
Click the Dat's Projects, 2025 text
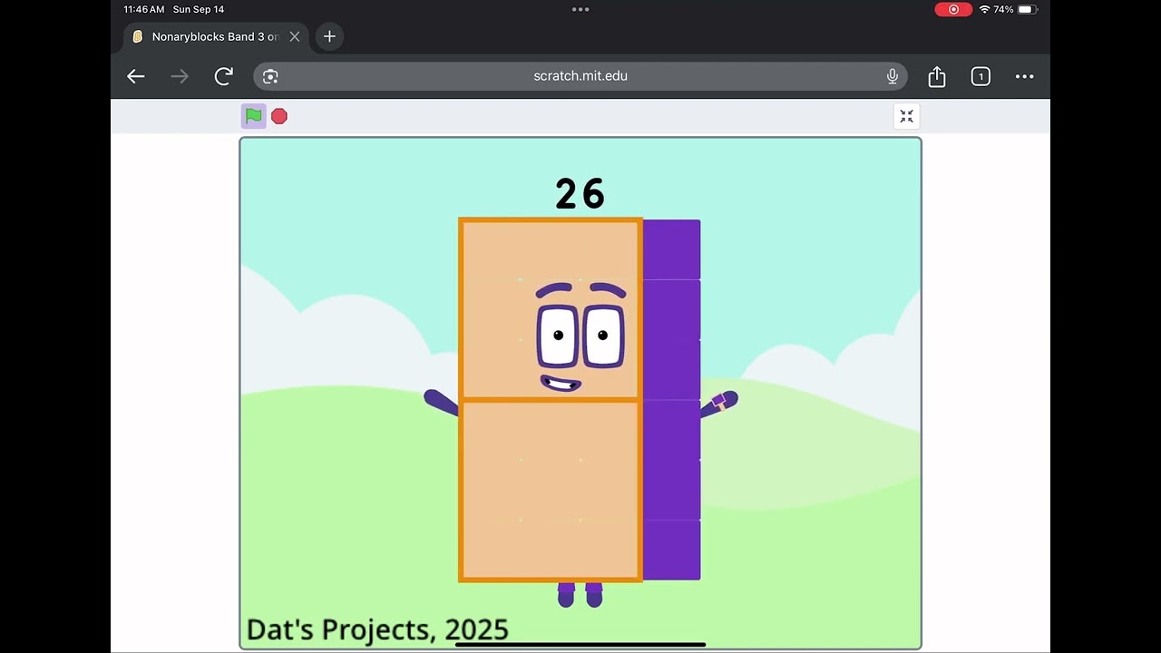(x=377, y=630)
